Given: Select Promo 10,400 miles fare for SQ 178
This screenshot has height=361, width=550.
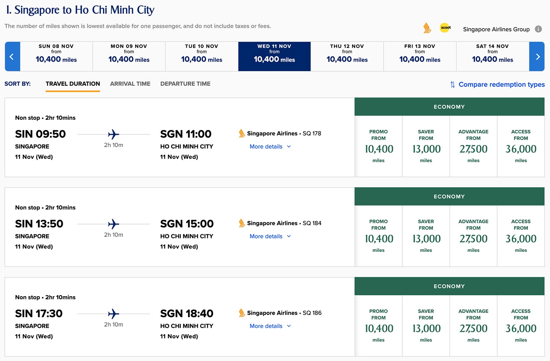Looking at the screenshot, I should [x=378, y=146].
